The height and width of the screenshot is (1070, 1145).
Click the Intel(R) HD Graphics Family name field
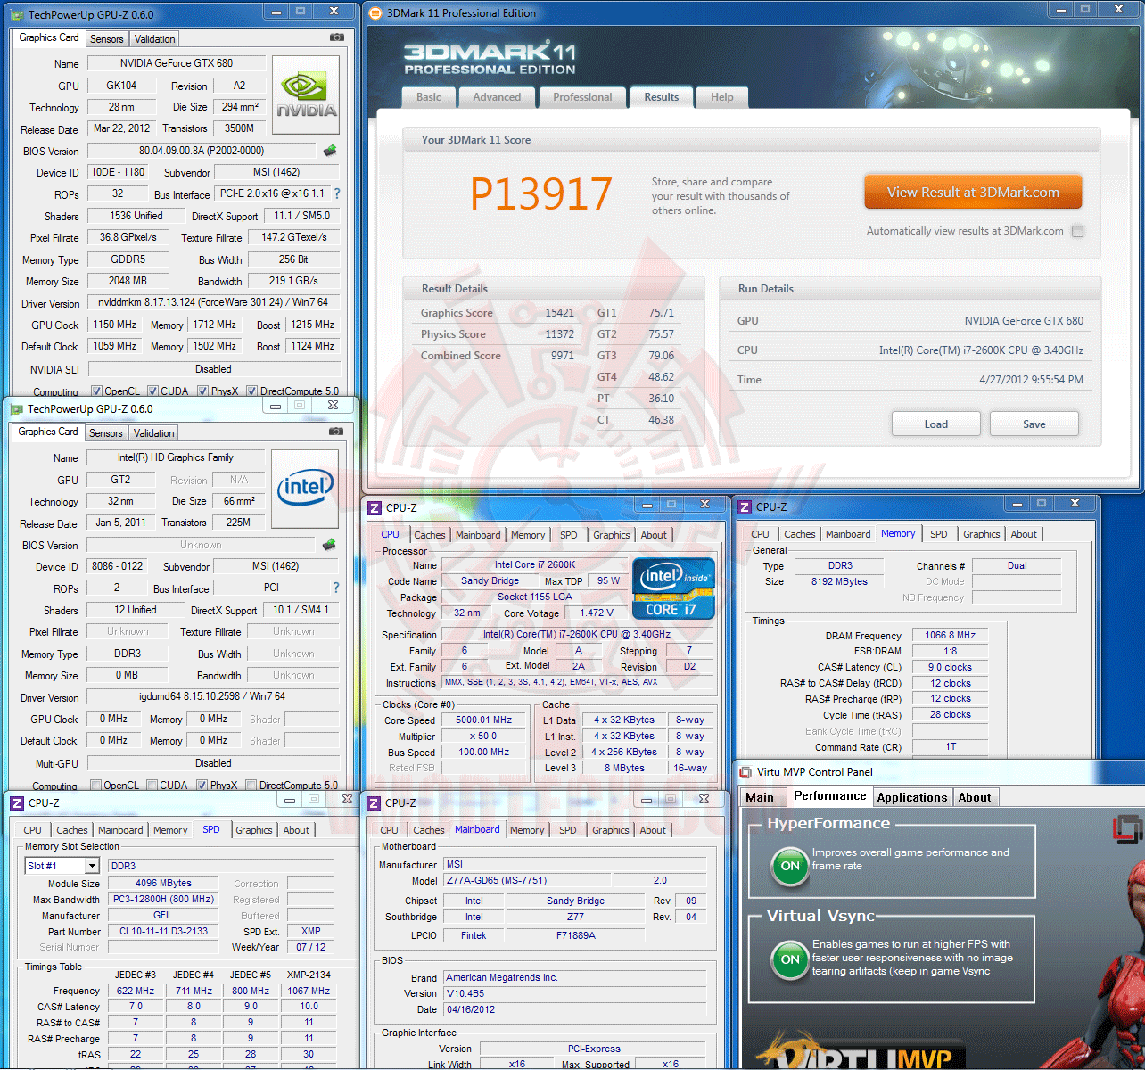(176, 457)
